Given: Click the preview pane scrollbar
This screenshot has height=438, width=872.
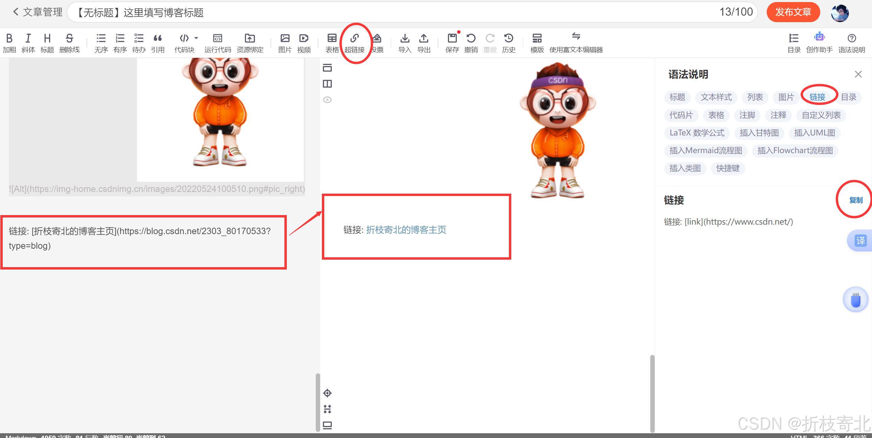Looking at the screenshot, I should (652, 394).
